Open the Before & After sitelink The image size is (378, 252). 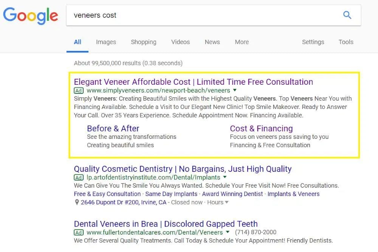(113, 129)
